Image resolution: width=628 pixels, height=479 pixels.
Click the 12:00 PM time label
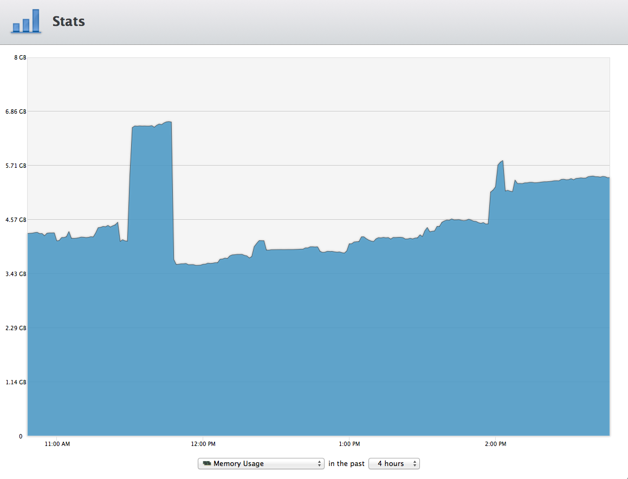(203, 444)
